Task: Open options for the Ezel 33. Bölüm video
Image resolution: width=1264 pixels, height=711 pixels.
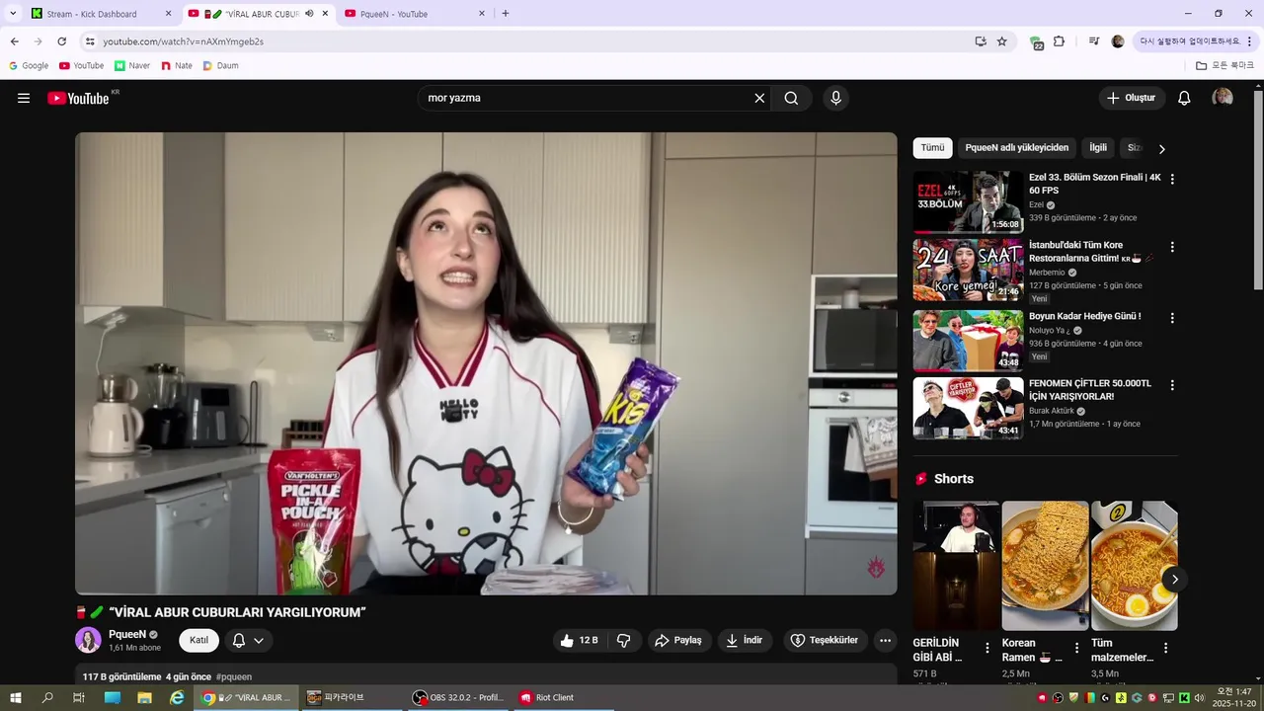Action: 1172,179
